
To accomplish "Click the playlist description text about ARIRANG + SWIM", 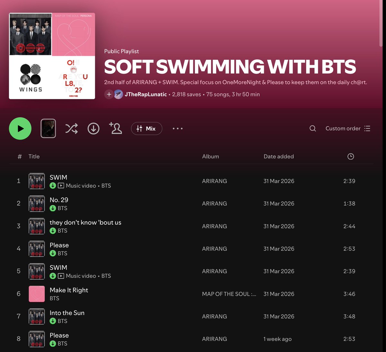I will click(235, 82).
